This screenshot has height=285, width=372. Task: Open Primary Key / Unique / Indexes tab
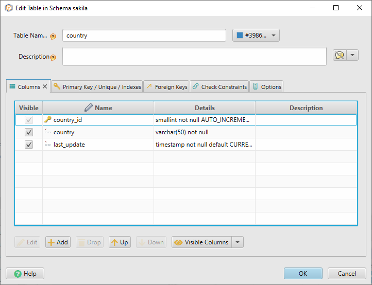point(97,87)
